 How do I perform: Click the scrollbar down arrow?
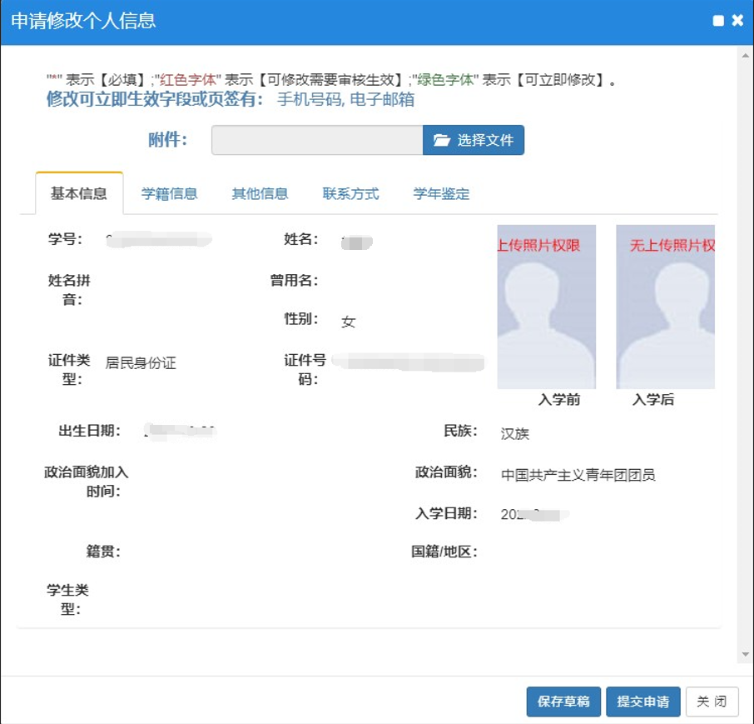click(x=746, y=655)
